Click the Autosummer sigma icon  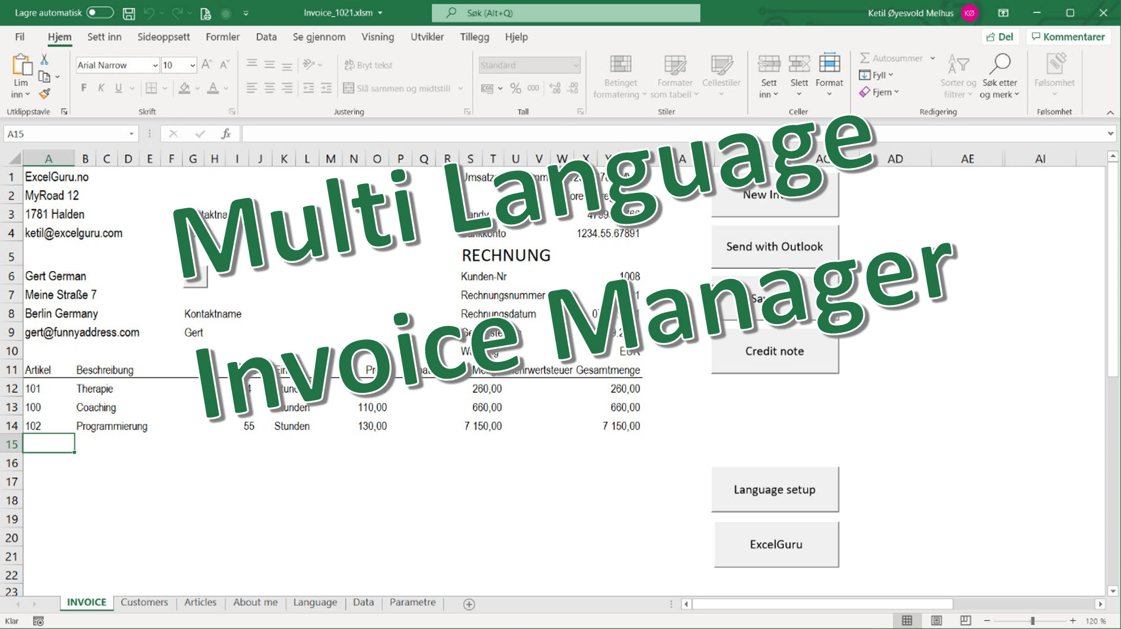click(x=864, y=58)
